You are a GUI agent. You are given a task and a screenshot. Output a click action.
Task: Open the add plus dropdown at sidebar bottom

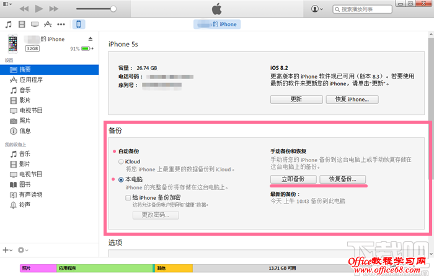pyautogui.click(x=7, y=250)
